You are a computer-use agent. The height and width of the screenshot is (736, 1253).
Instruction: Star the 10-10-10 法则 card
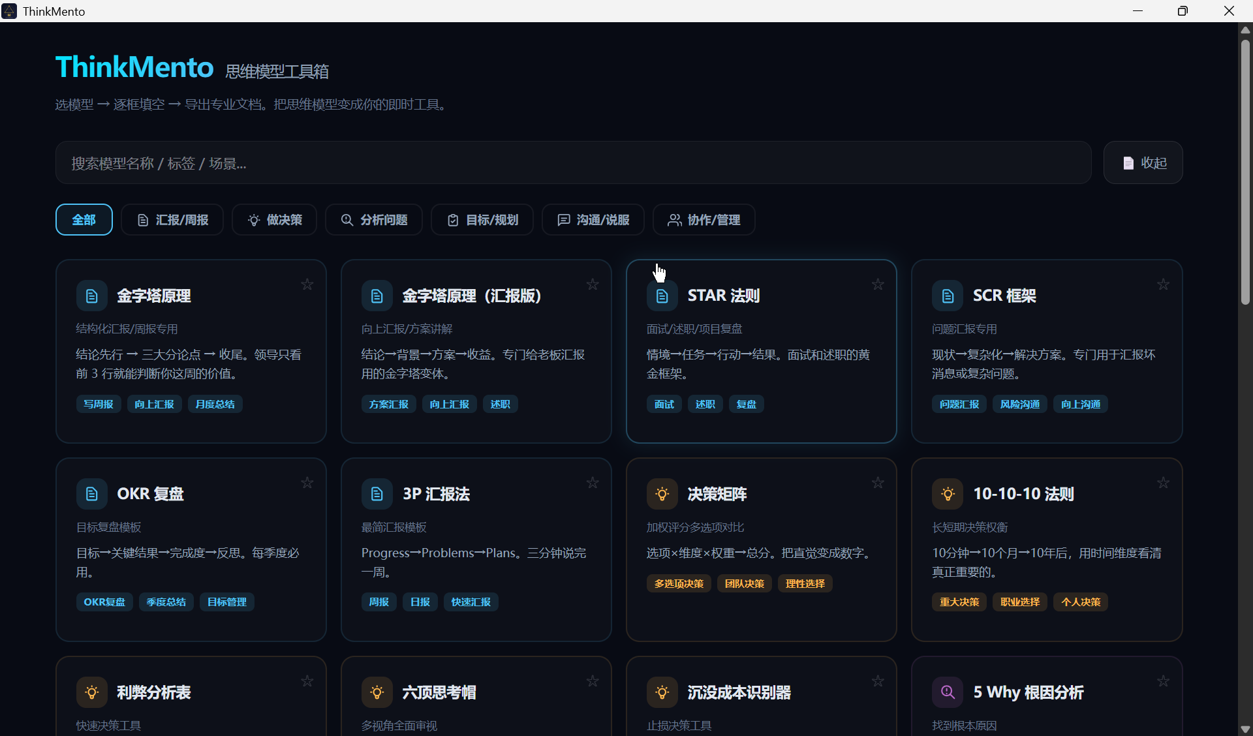(x=1163, y=483)
